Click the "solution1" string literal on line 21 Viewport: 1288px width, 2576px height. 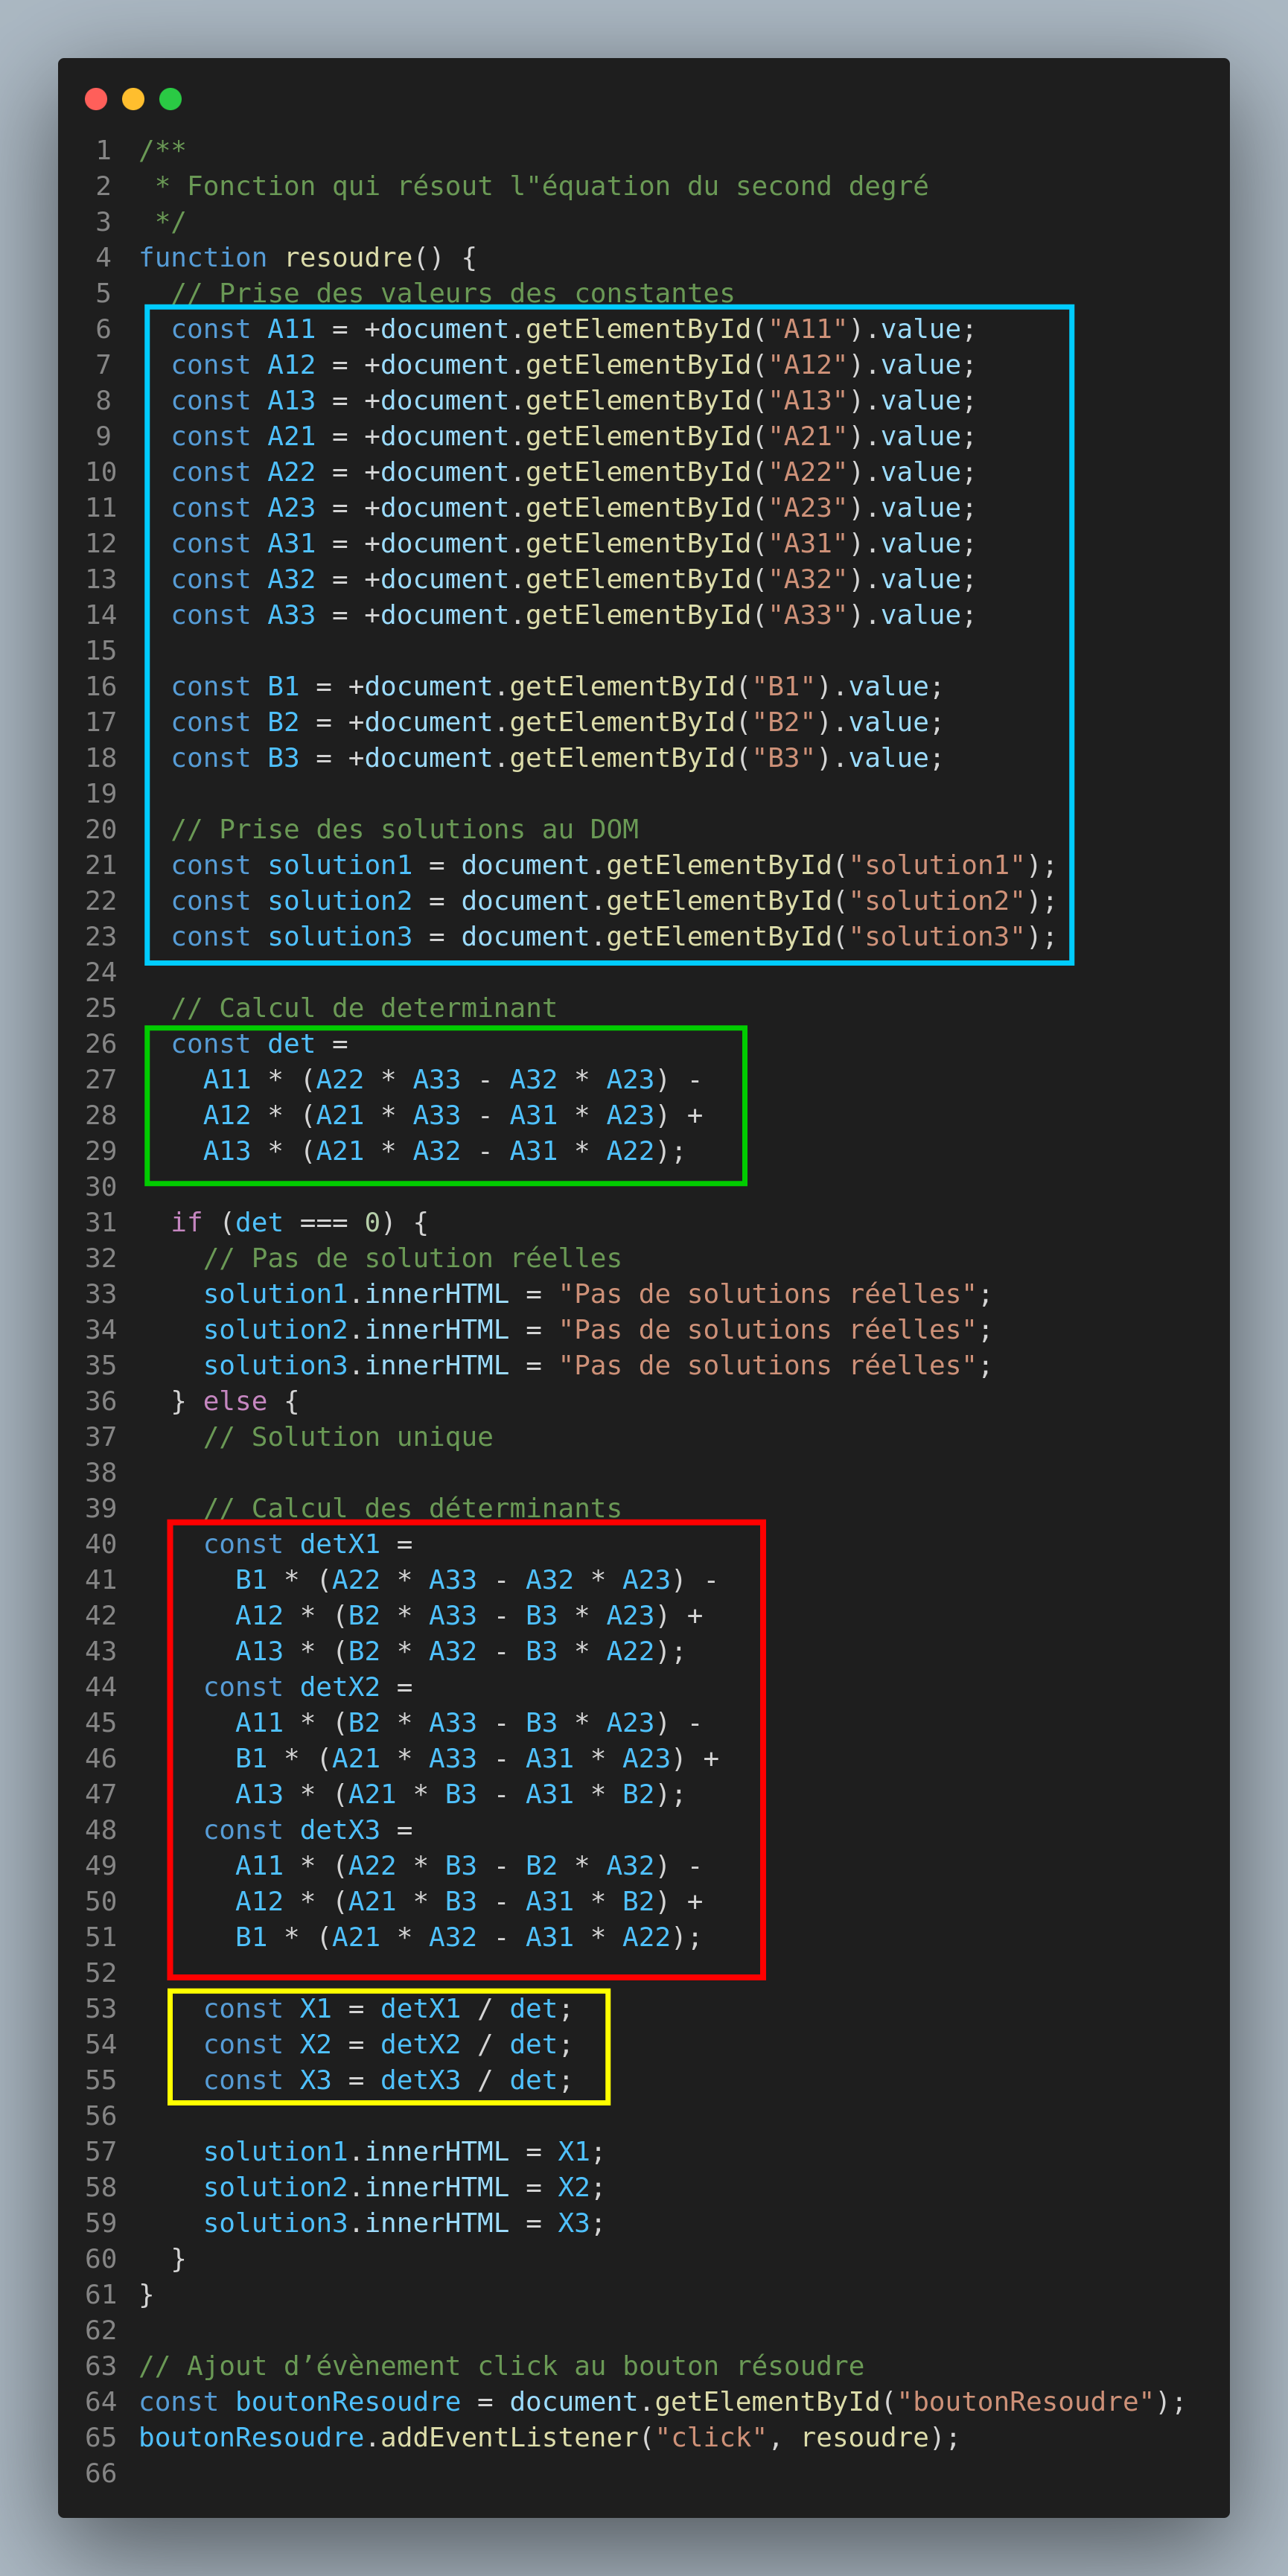[937, 865]
